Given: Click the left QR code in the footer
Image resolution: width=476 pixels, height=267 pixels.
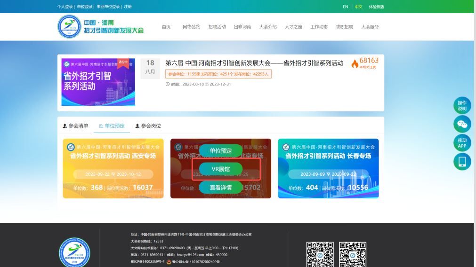Looking at the screenshot, I should (320, 254).
